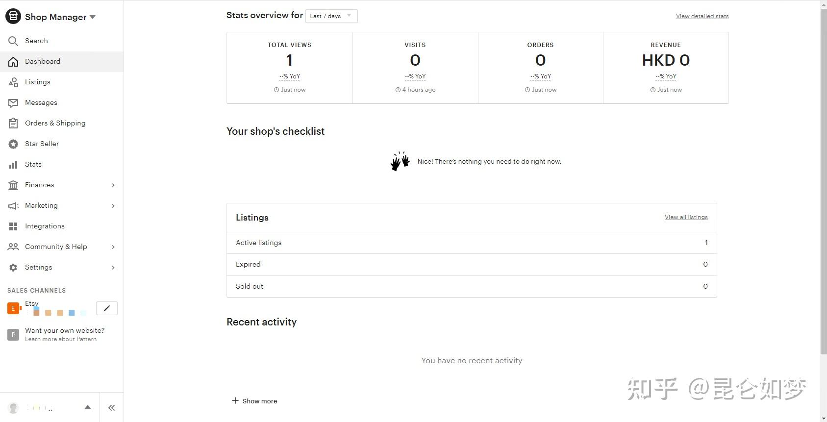Open the Stats bar chart icon
Viewport: 827px width, 422px height.
13,165
